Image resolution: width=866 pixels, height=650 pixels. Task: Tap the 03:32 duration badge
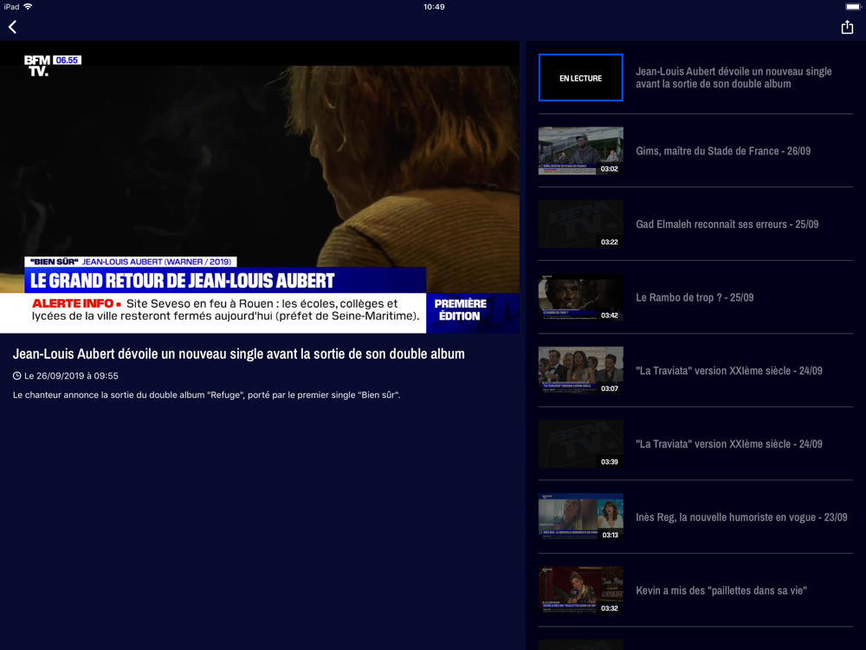(x=609, y=608)
